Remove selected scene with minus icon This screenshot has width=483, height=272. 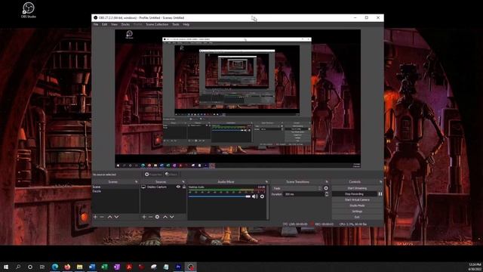[102, 217]
